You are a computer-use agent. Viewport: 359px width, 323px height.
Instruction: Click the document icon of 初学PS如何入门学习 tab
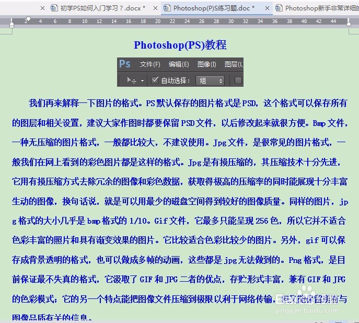pyautogui.click(x=54, y=8)
